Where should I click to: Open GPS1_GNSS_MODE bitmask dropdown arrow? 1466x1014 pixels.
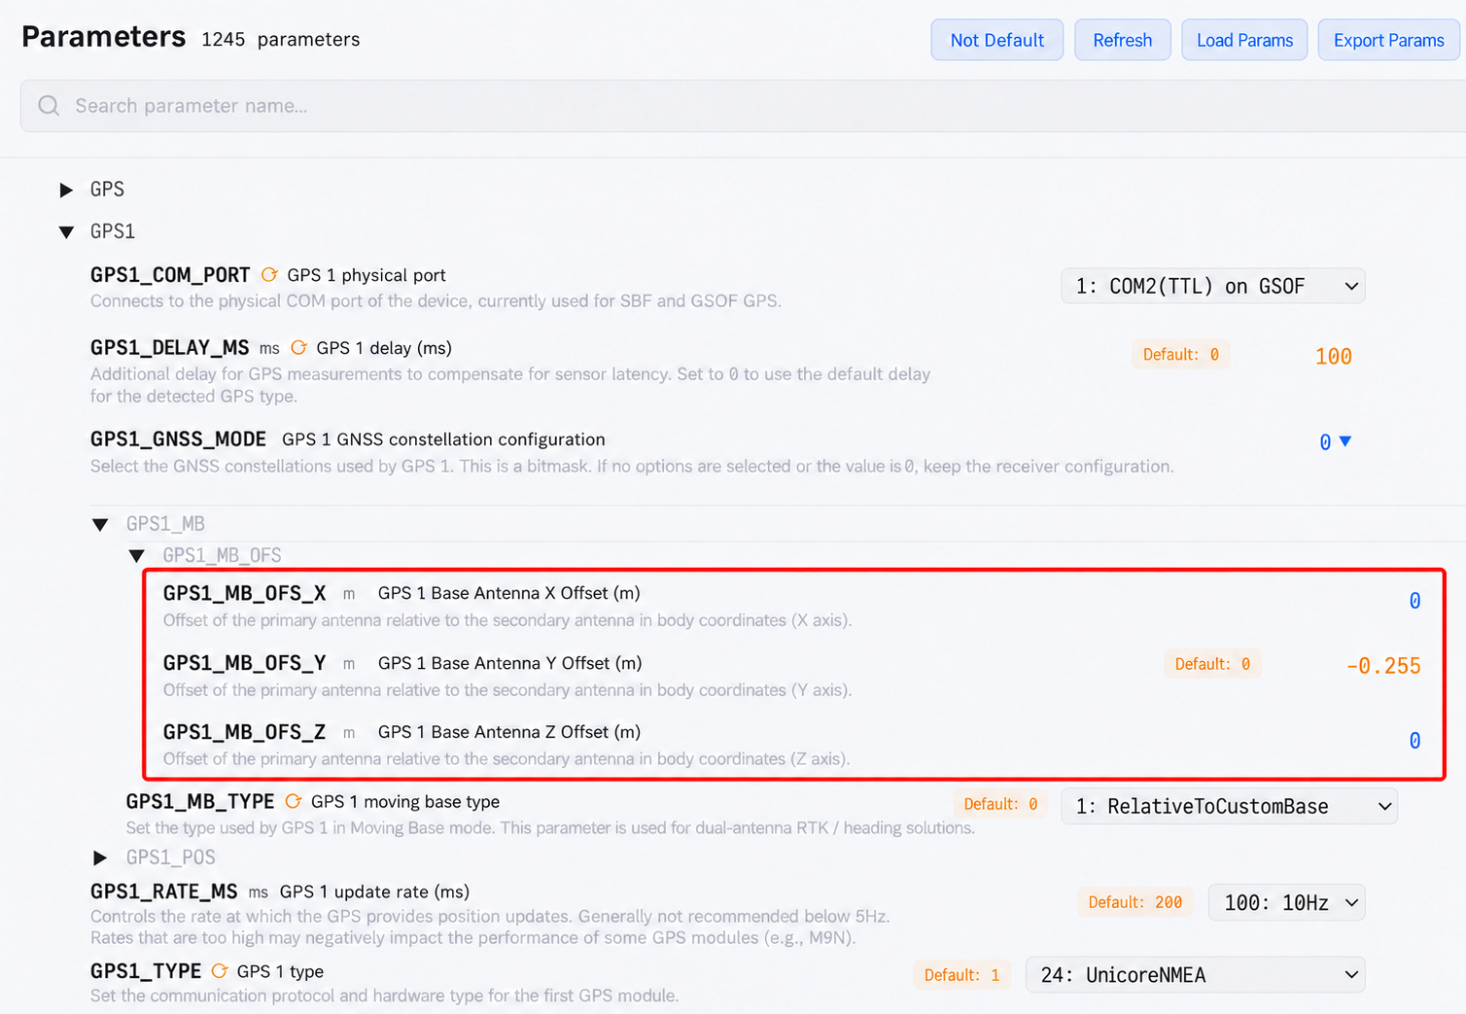1345,441
